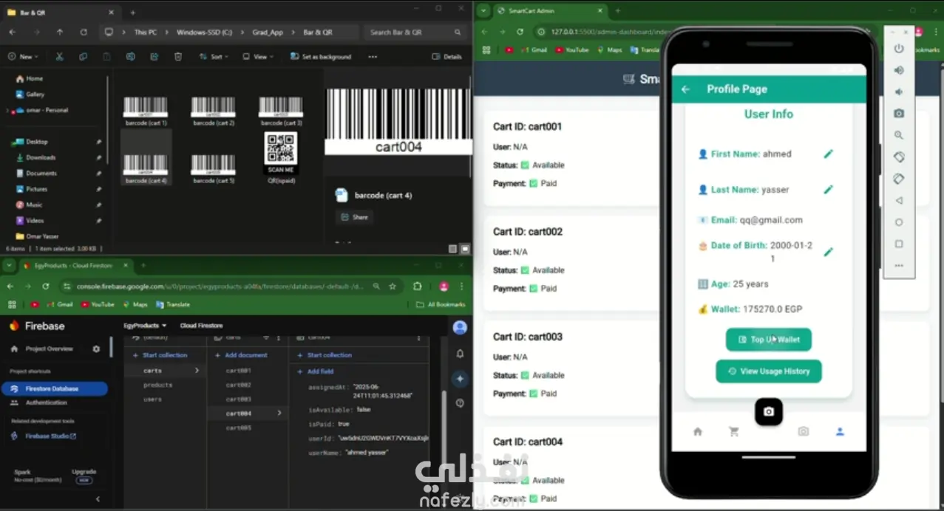Image resolution: width=944 pixels, height=511 pixels.
Task: Edit Date of Birth with the pencil icon
Action: click(x=829, y=252)
